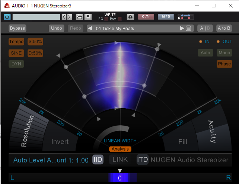Viewport: 239px width, 184px height.
Task: Open the settings gear icon
Action: point(130,17)
